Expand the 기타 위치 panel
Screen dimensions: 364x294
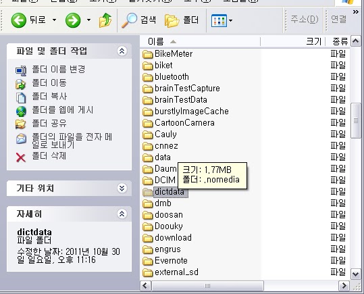(x=122, y=188)
